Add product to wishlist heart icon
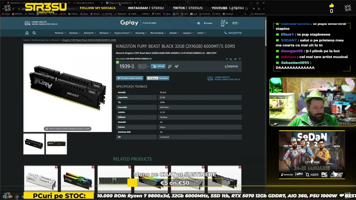 [170, 66]
